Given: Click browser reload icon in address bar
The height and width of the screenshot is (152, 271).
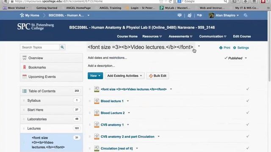Looking at the screenshot, I should point(170,1).
